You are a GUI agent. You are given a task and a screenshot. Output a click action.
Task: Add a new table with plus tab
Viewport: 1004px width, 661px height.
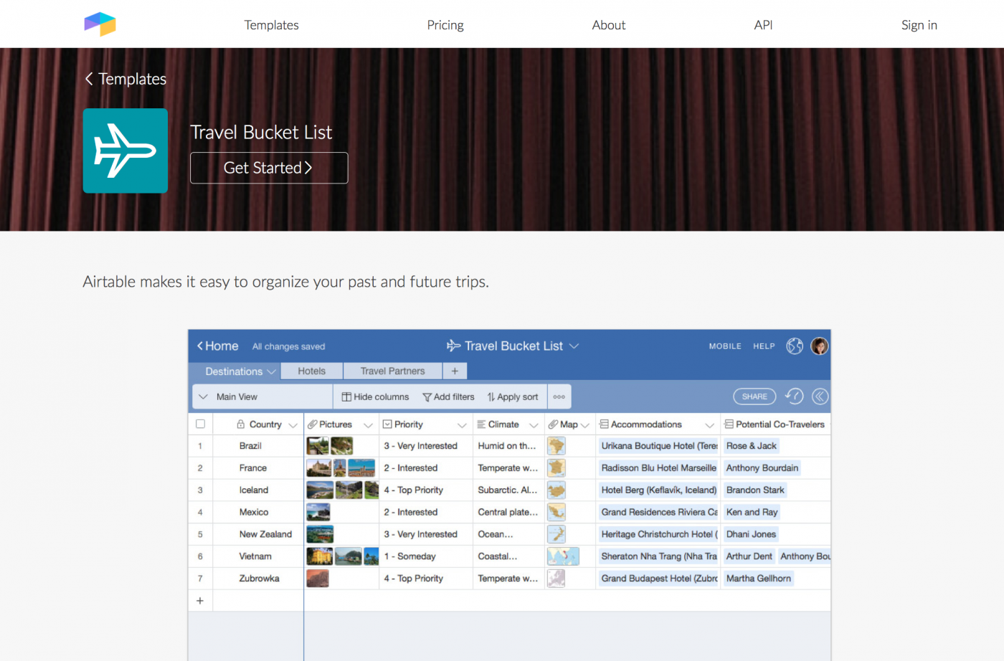click(x=455, y=371)
